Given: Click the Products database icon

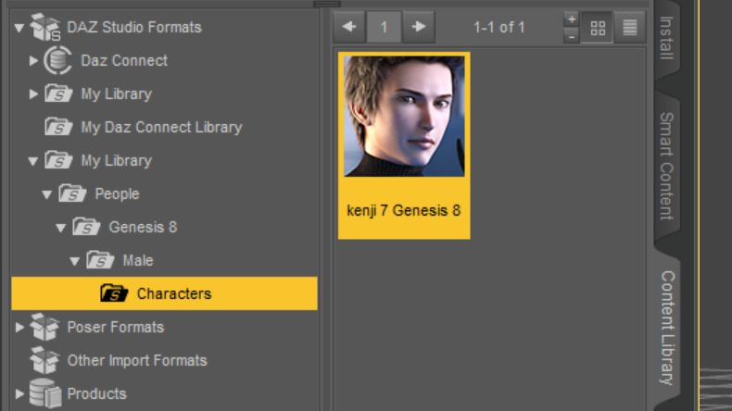Looking at the screenshot, I should coord(45,393).
